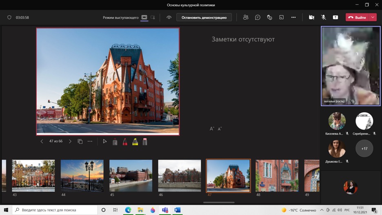Image resolution: width=382 pixels, height=215 pixels.
Task: Open the slide grid view icon
Action: [80, 141]
